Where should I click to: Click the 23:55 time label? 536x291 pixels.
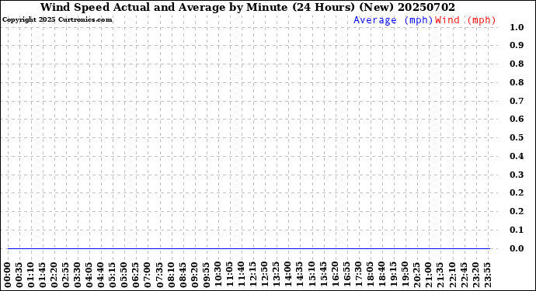coord(487,275)
